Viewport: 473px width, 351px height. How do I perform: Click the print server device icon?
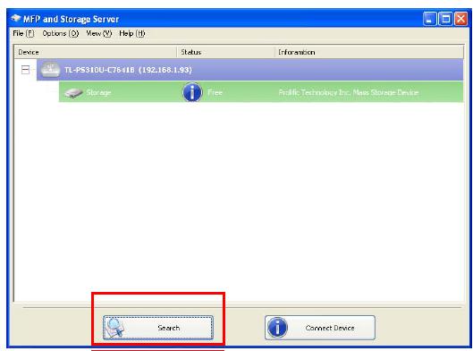tap(50, 70)
